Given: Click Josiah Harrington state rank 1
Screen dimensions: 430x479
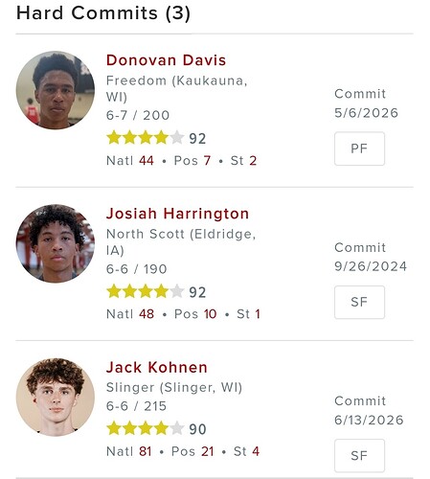Looking at the screenshot, I should (258, 314).
